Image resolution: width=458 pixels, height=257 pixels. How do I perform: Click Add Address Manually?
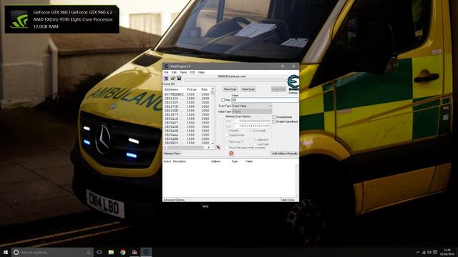pyautogui.click(x=284, y=153)
